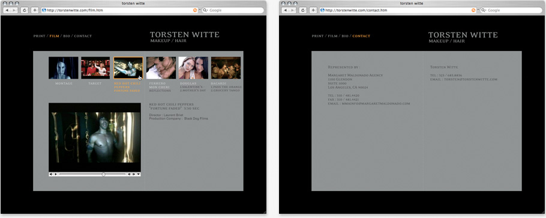This screenshot has height=218, width=546.
Task: Focus the Google search field in film.htm window
Action: 233,10
